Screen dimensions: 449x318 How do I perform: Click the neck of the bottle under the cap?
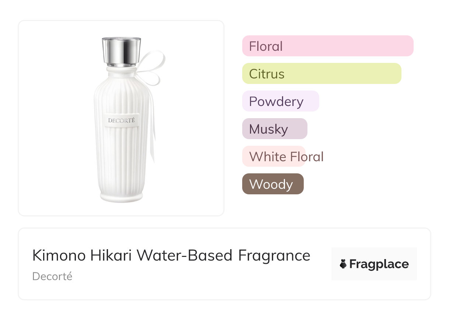(121, 71)
